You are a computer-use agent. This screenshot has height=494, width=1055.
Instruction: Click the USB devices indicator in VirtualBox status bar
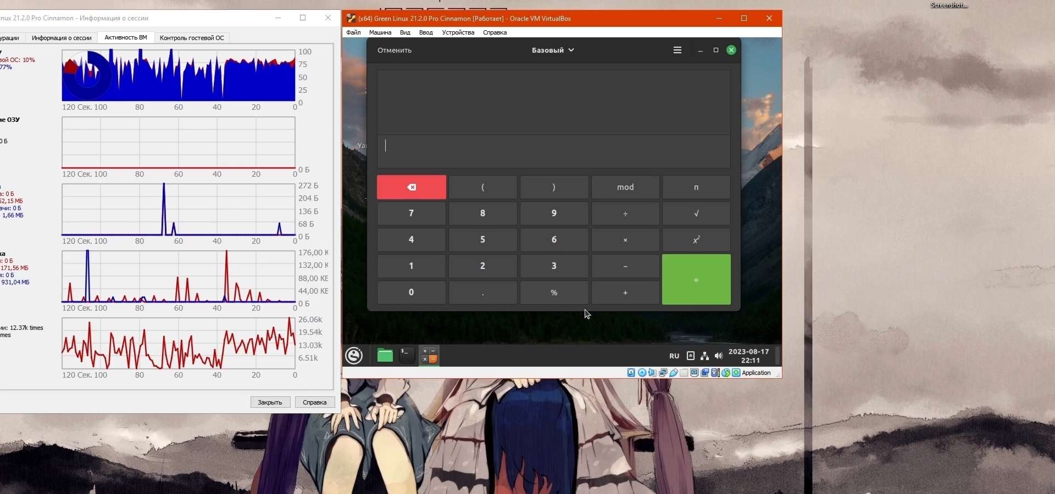click(673, 373)
